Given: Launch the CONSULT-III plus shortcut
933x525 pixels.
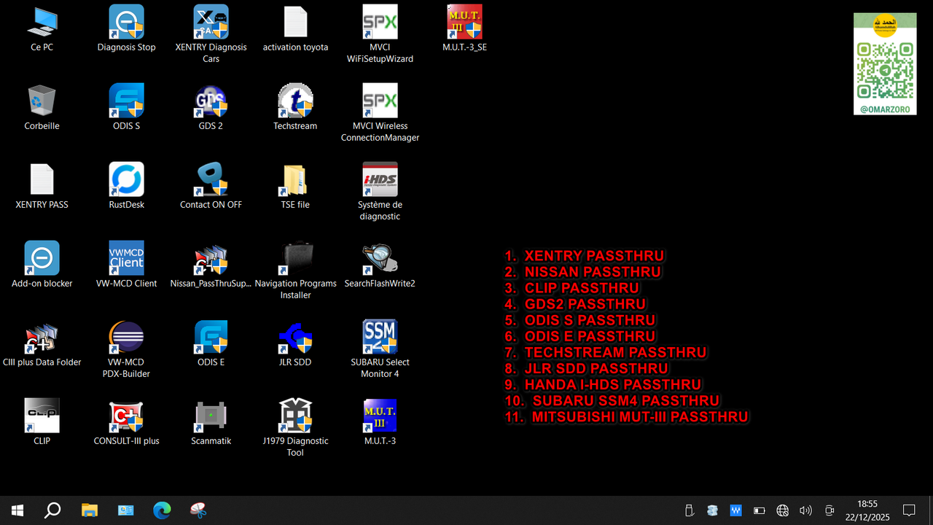Looking at the screenshot, I should pos(126,423).
